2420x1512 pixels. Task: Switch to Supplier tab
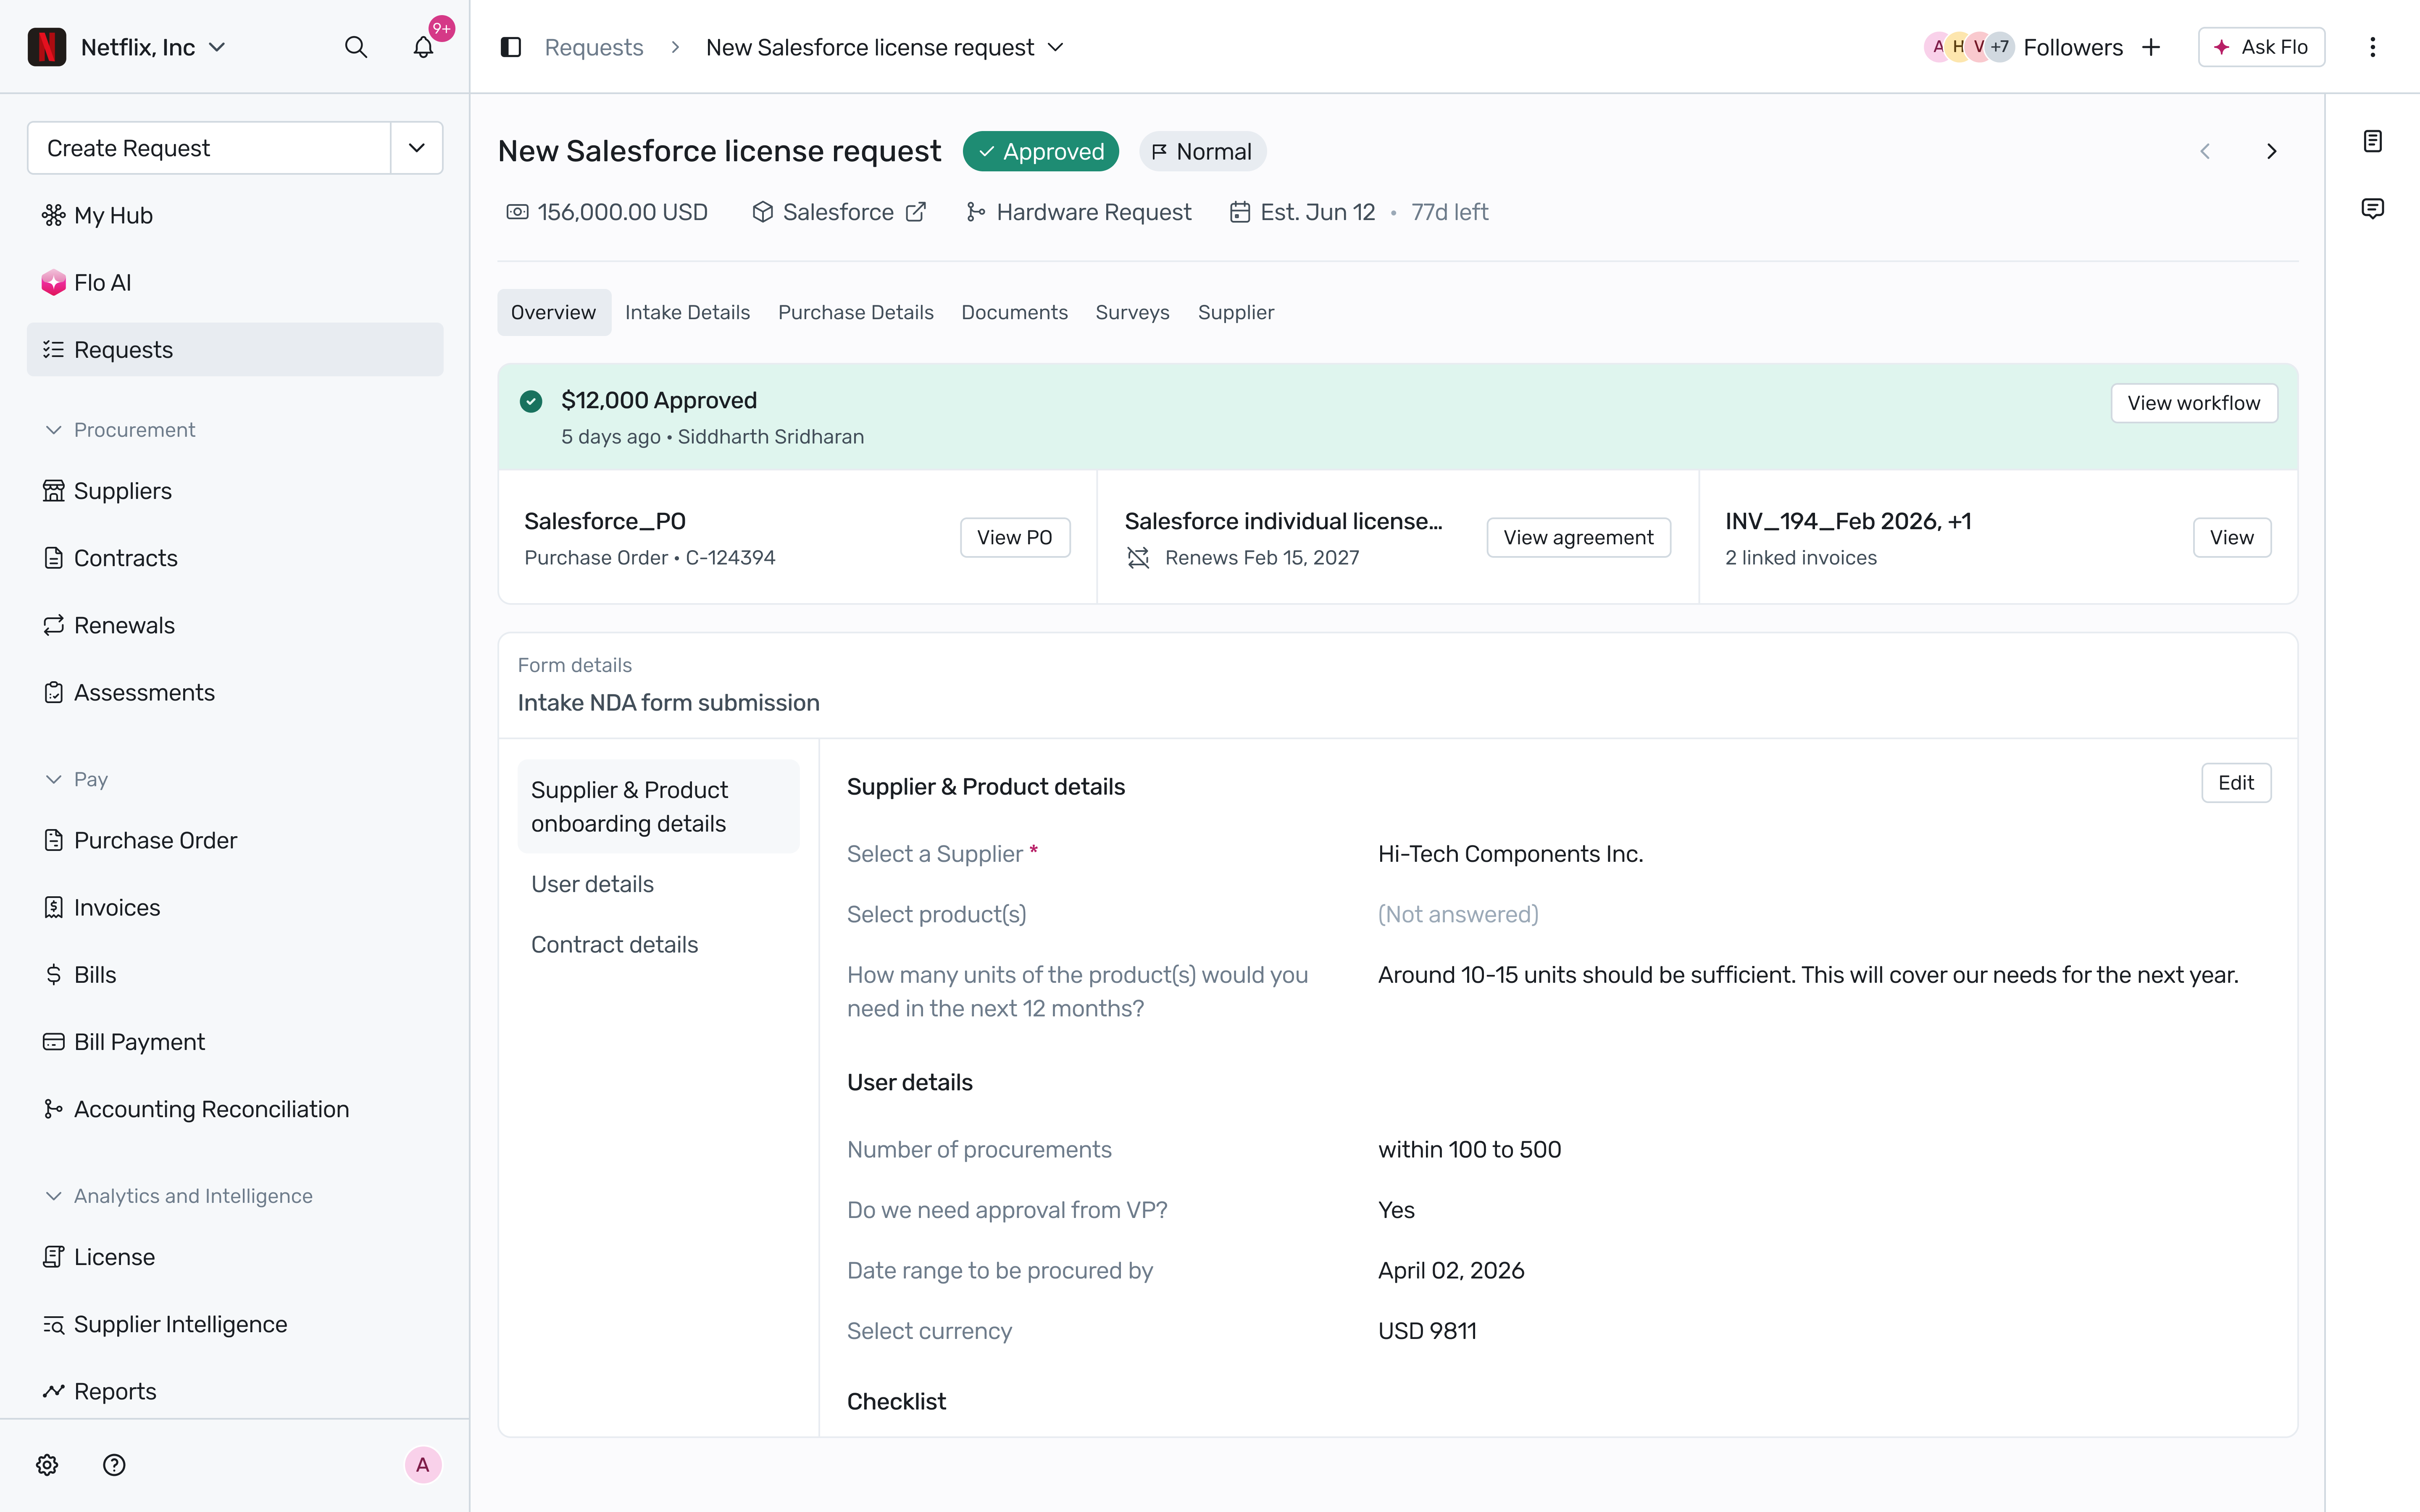[x=1236, y=312]
